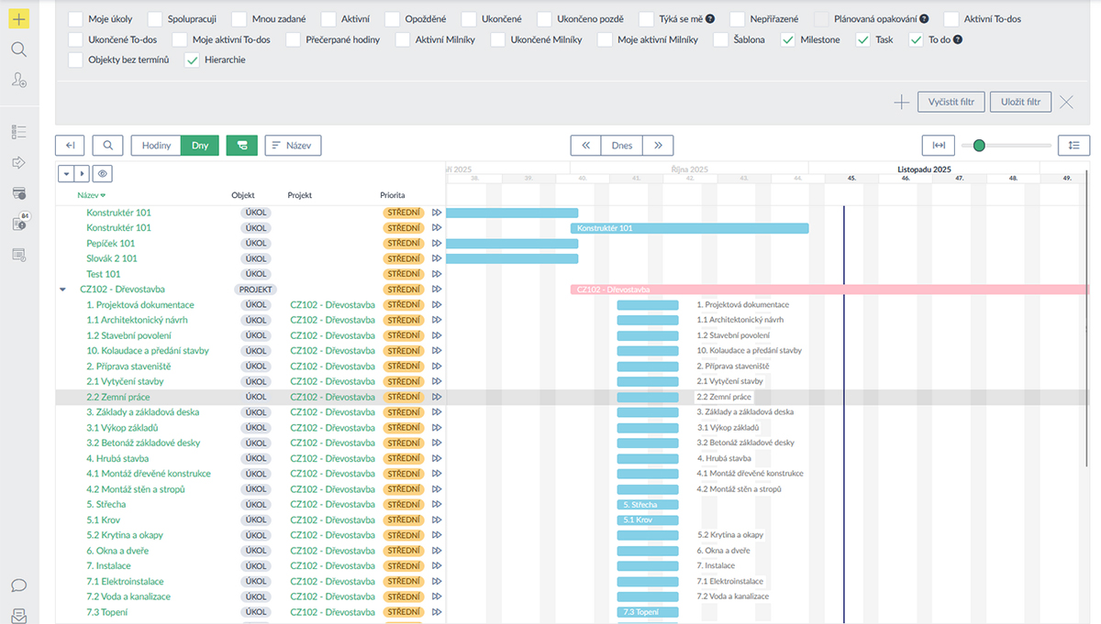Click the magnifier button in Gantt toolbar

pos(107,145)
